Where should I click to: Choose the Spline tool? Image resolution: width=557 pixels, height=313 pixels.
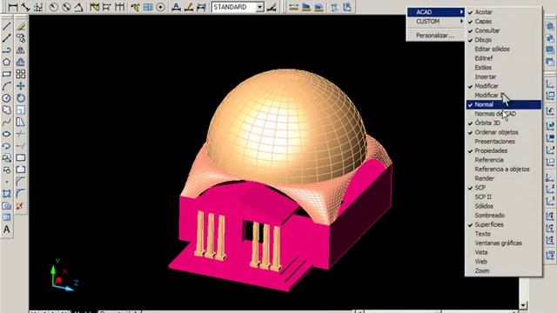coord(6,122)
